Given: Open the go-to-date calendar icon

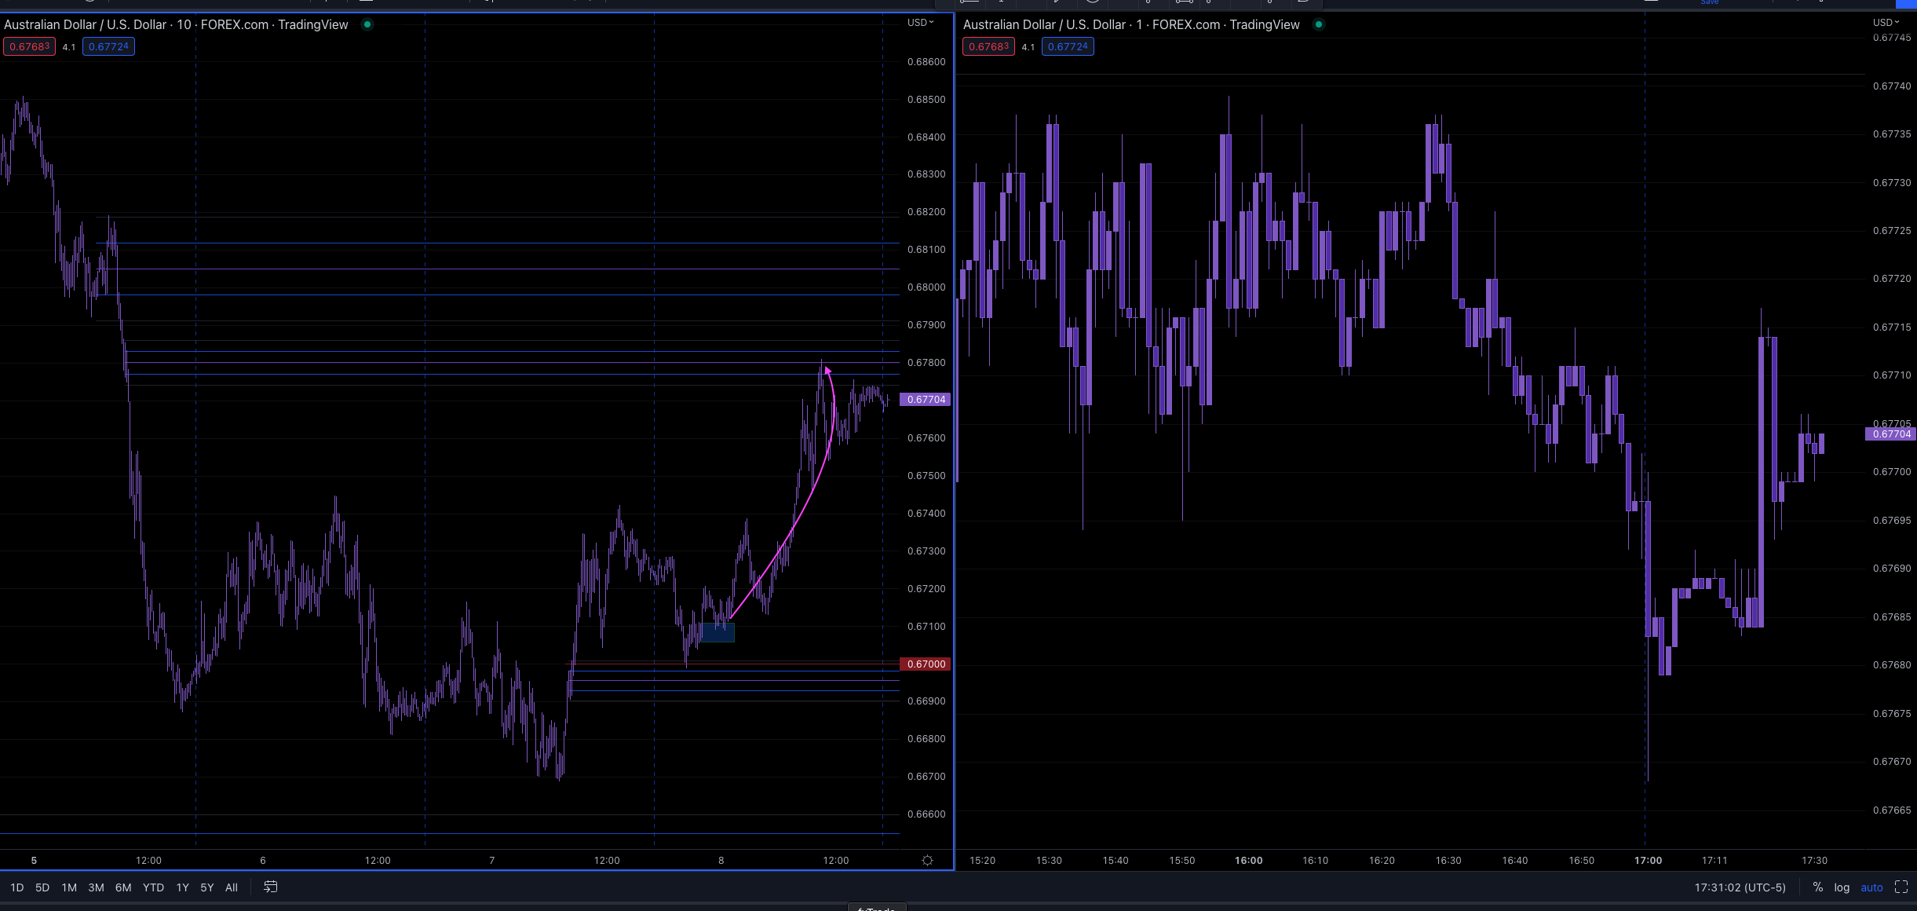Looking at the screenshot, I should click(x=270, y=887).
